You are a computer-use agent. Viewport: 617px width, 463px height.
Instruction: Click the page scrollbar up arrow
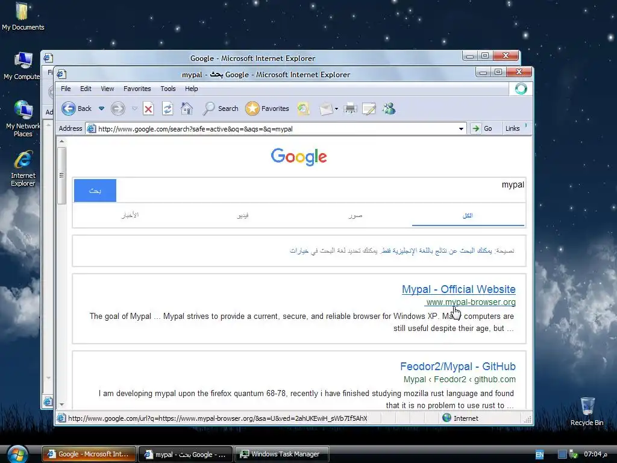tap(62, 141)
